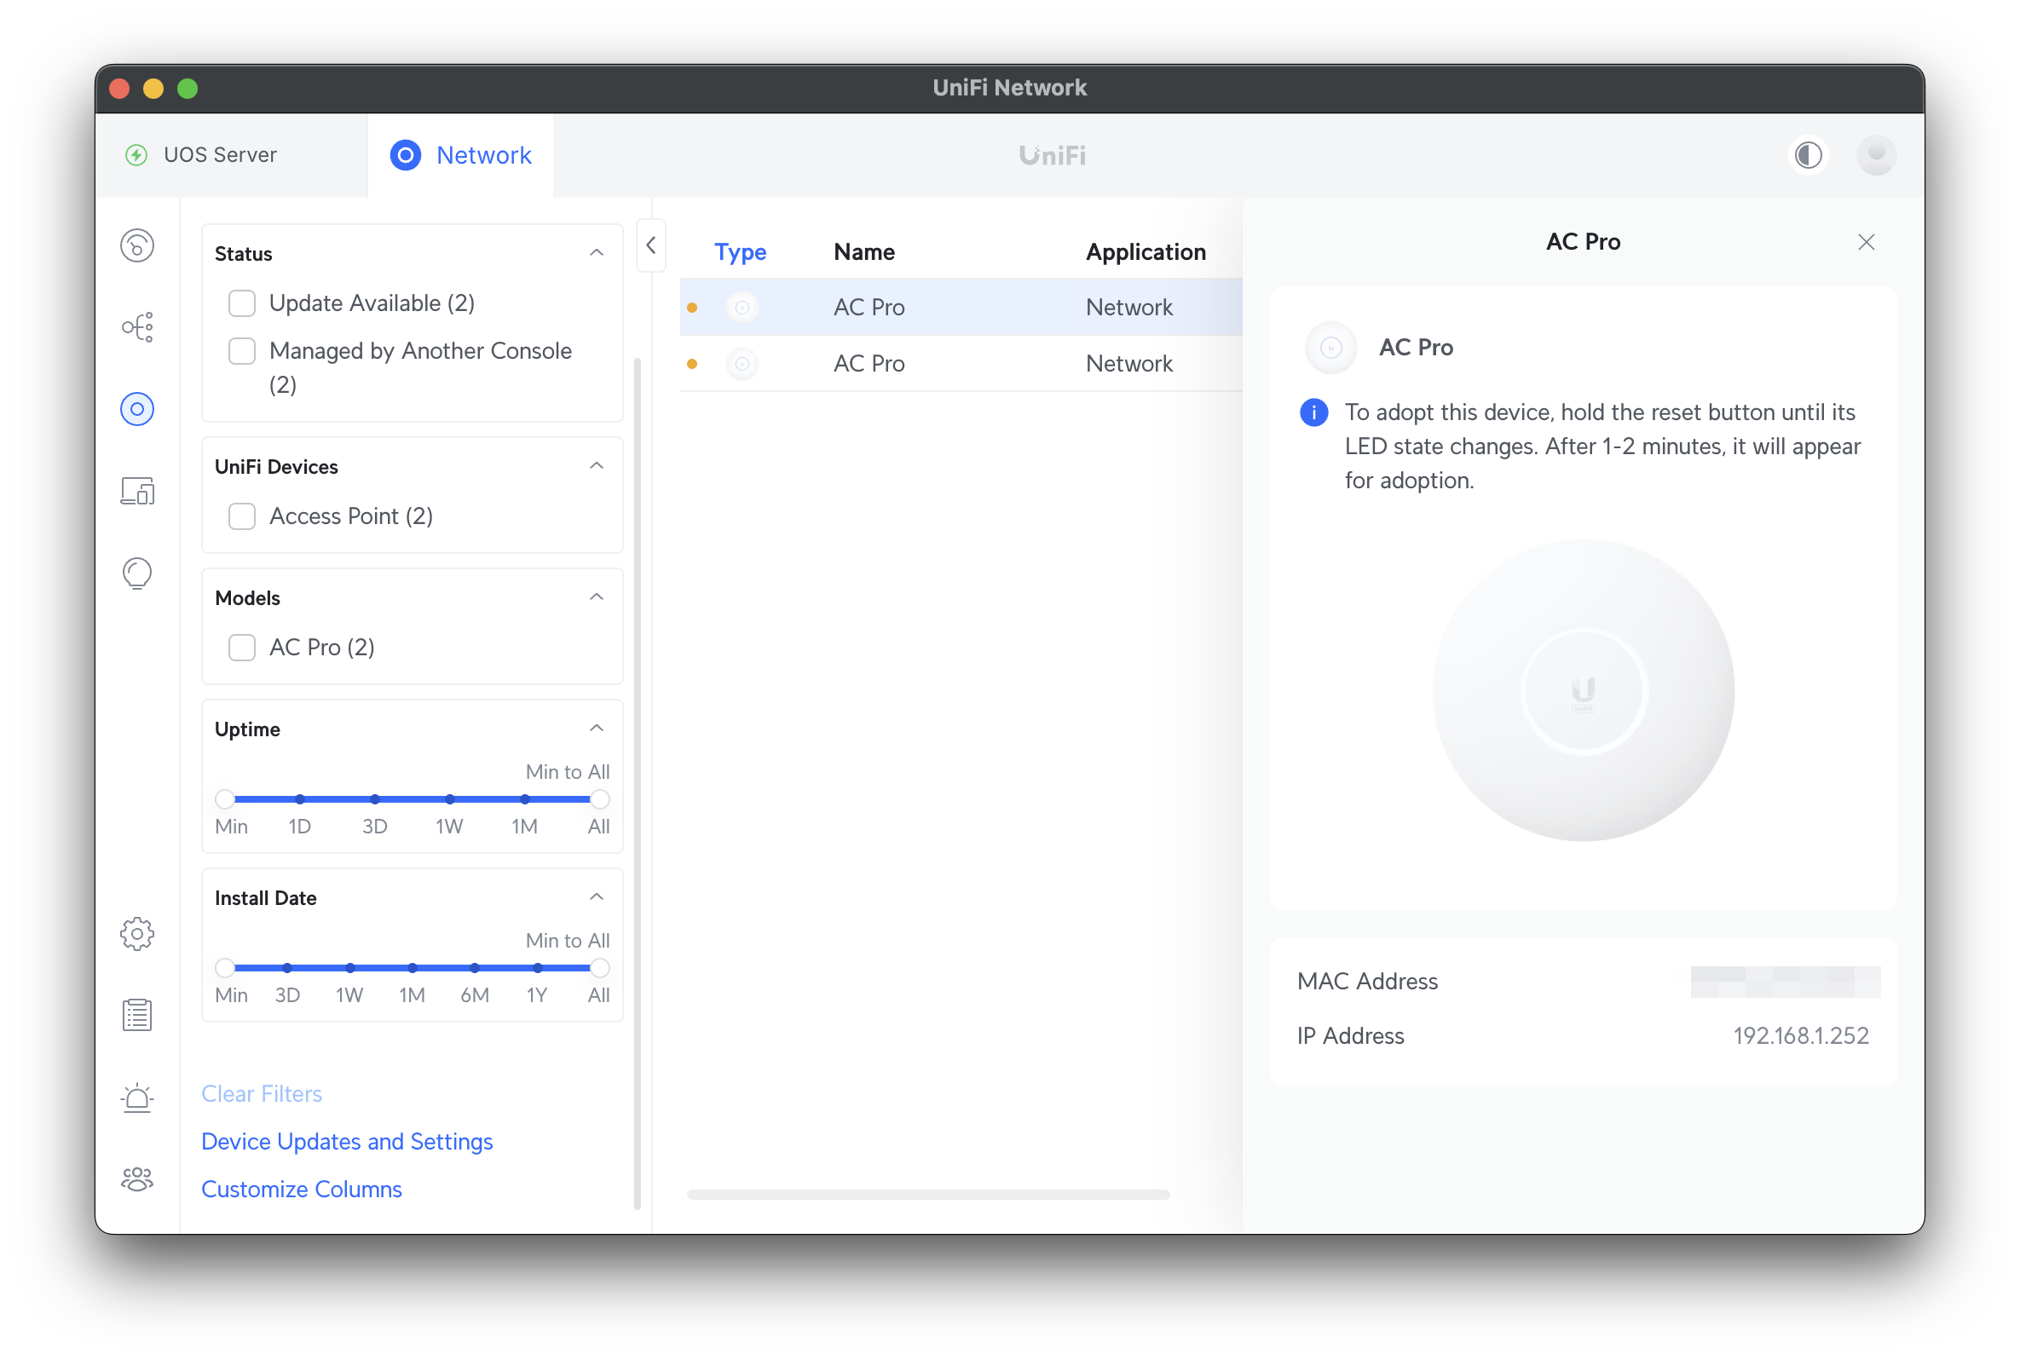Collapse the Models filter section
The image size is (2020, 1360).
pyautogui.click(x=597, y=597)
